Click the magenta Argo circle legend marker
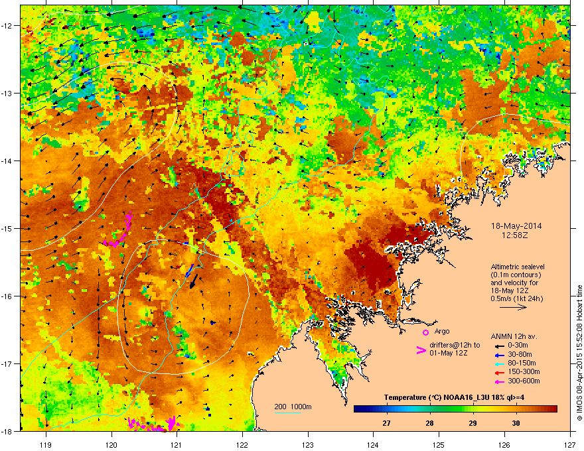This screenshot has height=451, width=584. coord(425,332)
